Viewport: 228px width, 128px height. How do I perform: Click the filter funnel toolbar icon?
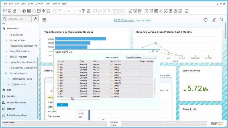[x=83, y=11]
